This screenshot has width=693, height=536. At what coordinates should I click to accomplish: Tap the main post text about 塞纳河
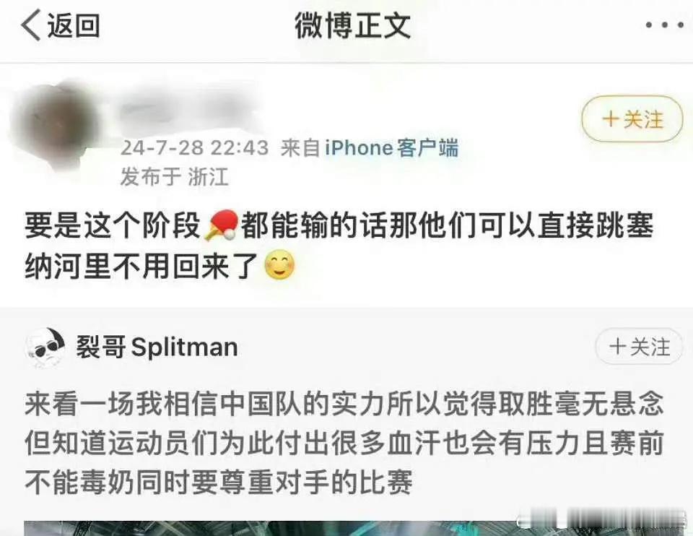click(x=339, y=246)
